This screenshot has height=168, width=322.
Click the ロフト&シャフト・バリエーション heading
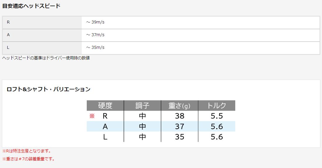[48, 89]
